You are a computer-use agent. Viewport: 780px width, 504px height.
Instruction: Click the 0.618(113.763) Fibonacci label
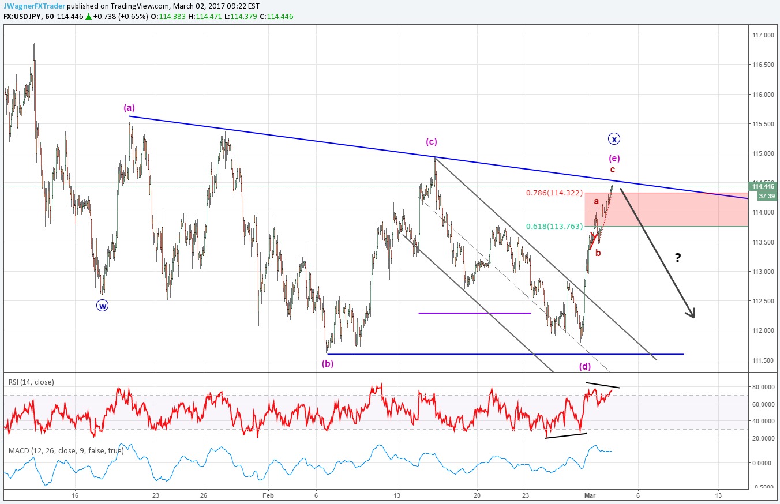pos(554,226)
